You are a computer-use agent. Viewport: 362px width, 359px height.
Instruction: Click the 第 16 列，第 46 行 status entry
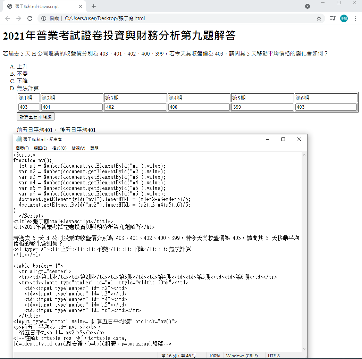pos(179,356)
